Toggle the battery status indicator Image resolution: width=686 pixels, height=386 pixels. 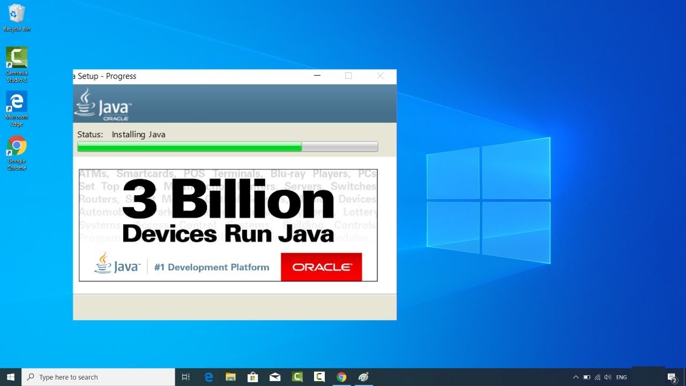586,377
